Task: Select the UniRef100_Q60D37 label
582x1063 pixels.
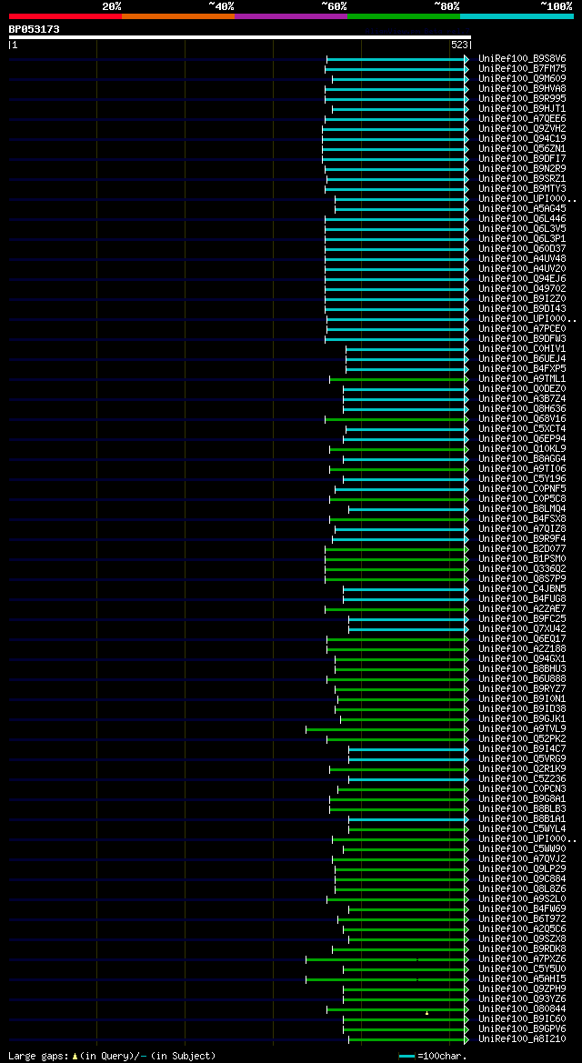Action: tap(522, 249)
